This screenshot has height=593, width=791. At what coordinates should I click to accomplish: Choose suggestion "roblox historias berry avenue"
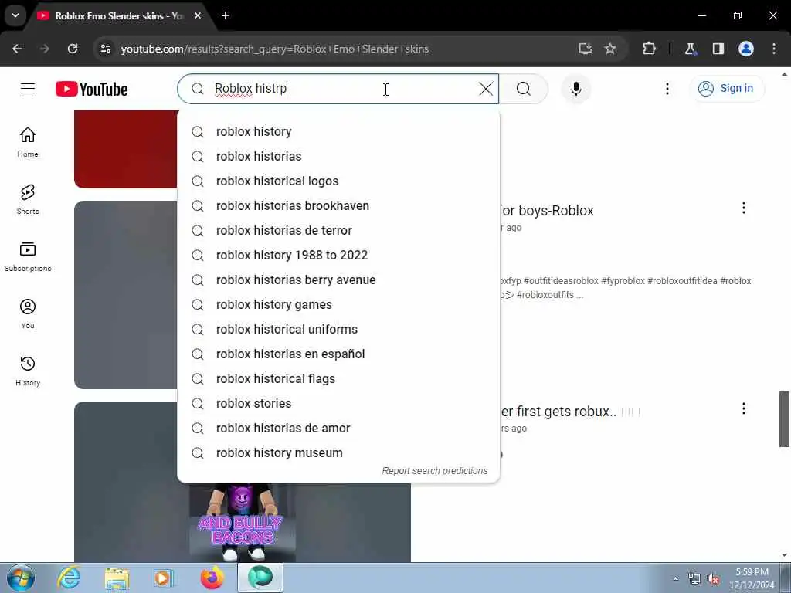(x=338, y=280)
